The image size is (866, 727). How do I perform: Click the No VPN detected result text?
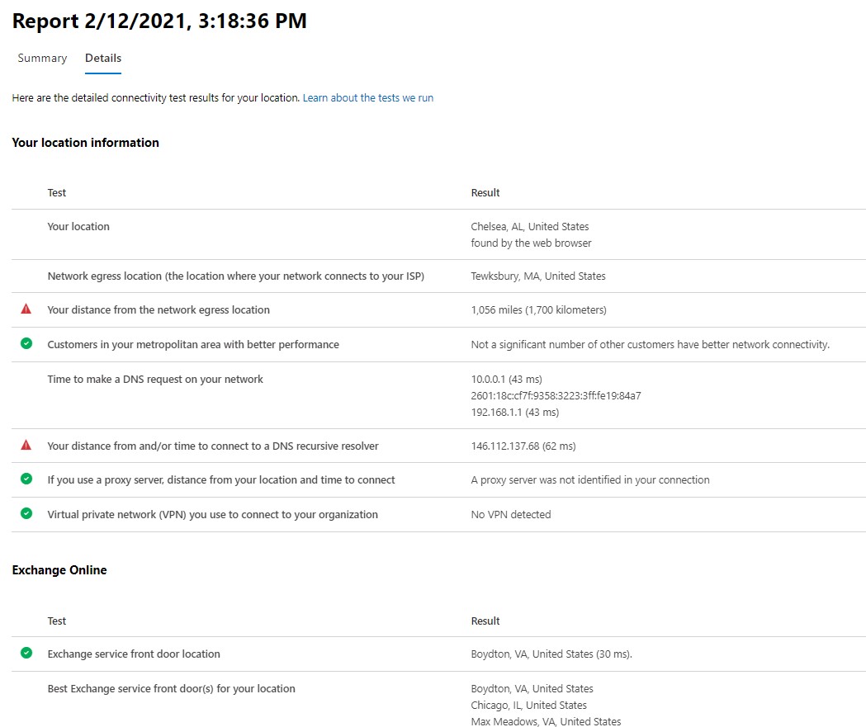511,514
